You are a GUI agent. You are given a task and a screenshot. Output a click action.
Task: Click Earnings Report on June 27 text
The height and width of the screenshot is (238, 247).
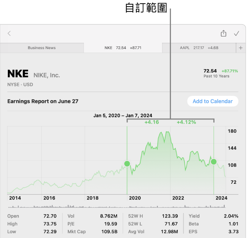[x=43, y=101]
